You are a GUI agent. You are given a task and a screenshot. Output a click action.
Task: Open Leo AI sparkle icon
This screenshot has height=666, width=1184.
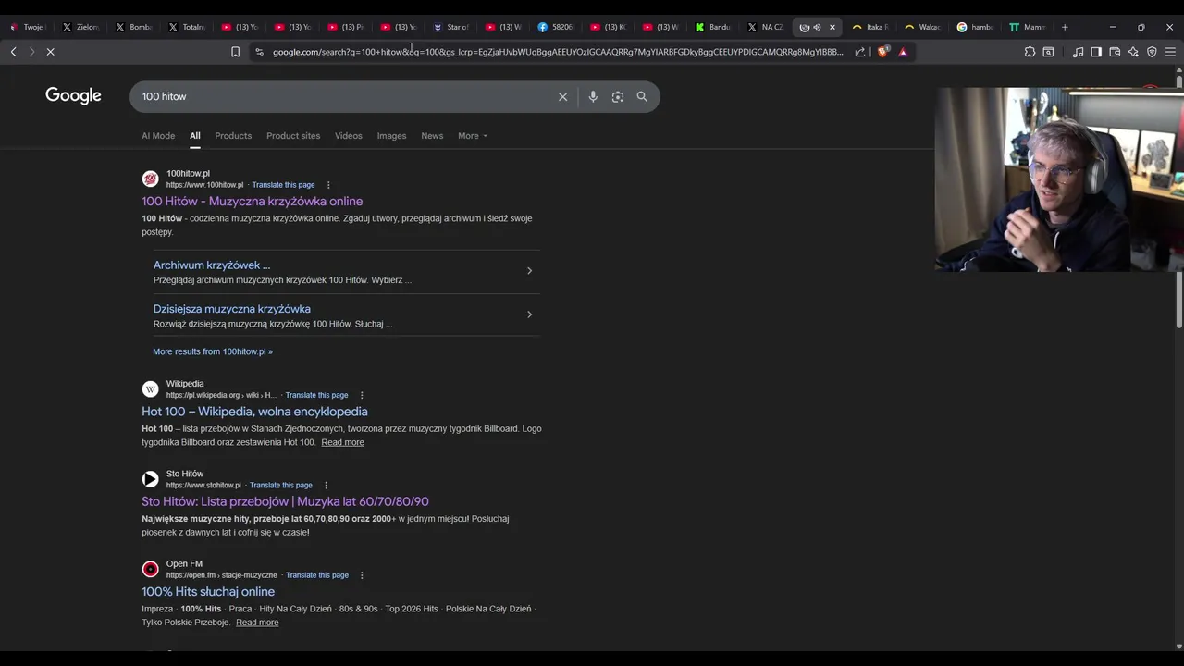[1133, 52]
